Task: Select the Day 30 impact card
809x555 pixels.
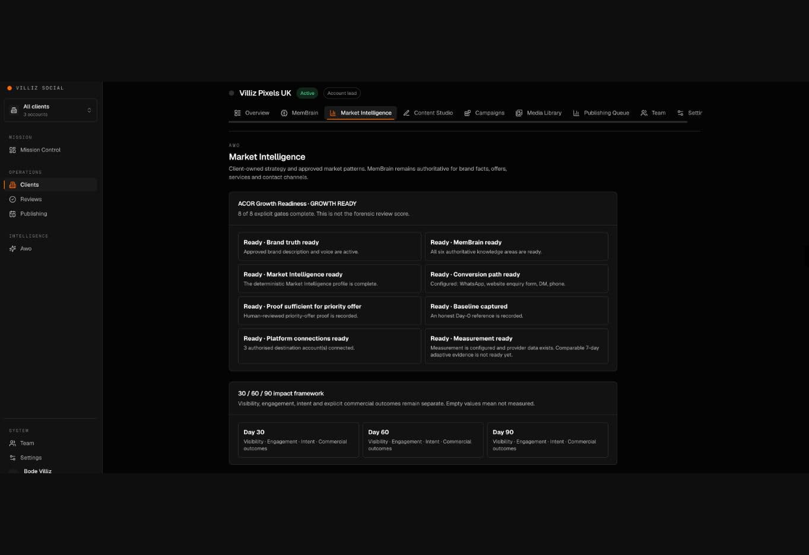Action: click(299, 440)
